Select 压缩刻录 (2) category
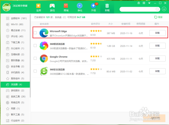This screenshot has height=125, width=169. click(15, 54)
